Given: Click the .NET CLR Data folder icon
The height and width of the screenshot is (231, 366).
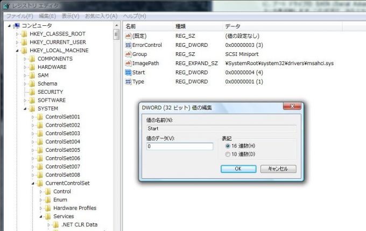Looking at the screenshot, I should tap(56, 225).
